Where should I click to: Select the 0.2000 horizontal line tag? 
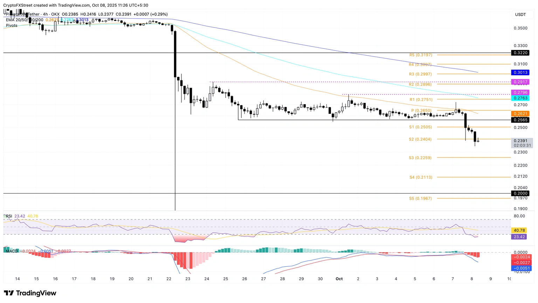pyautogui.click(x=520, y=193)
